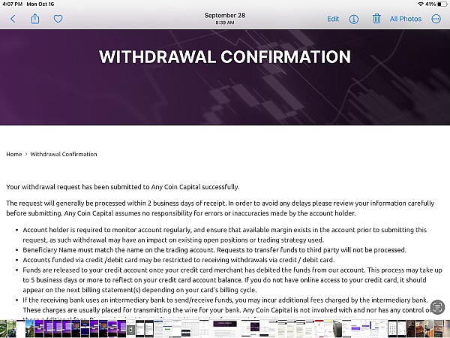Tap the 'September 28' date title

(x=225, y=16)
